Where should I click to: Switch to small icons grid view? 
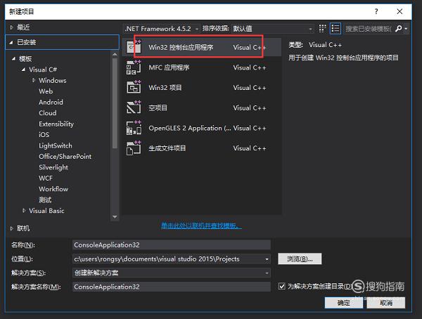pos(322,29)
